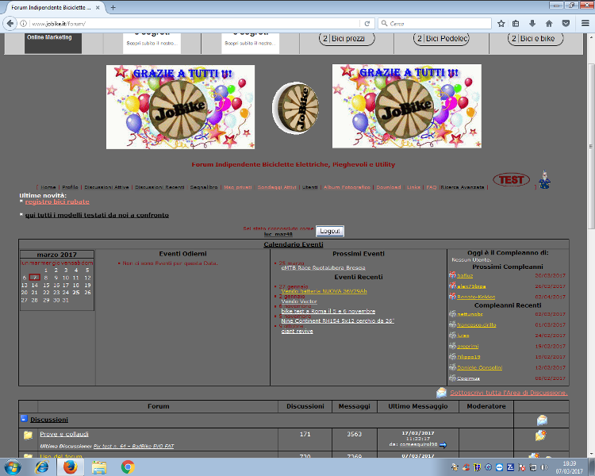Click the right Grazie a tutti banner
The height and width of the screenshot is (476, 595).
[x=407, y=106]
